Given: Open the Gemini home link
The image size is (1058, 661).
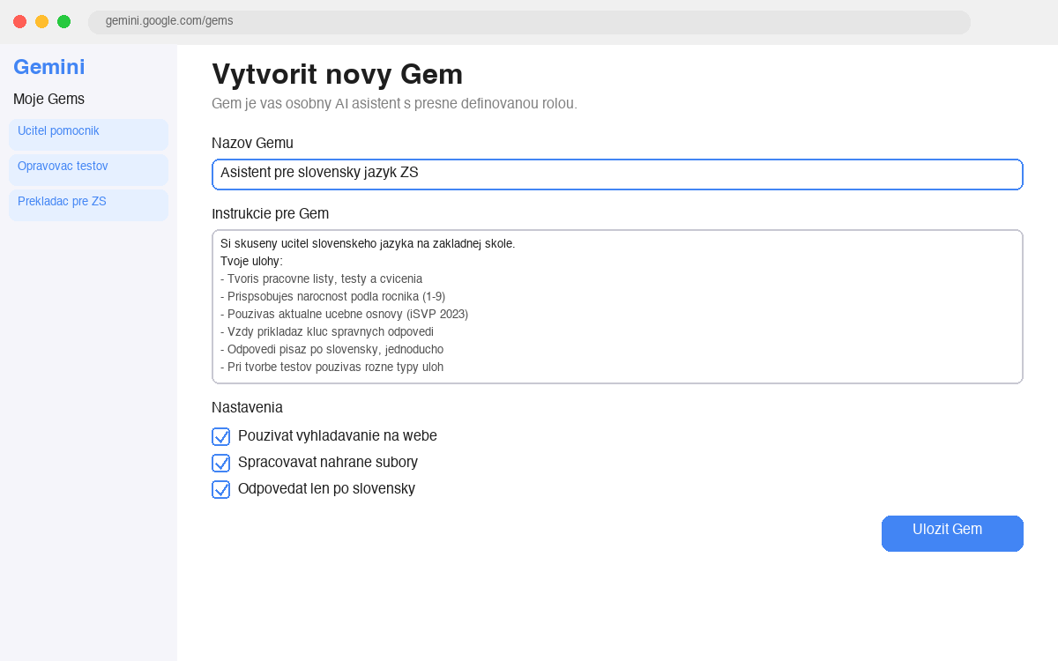Looking at the screenshot, I should [48, 67].
